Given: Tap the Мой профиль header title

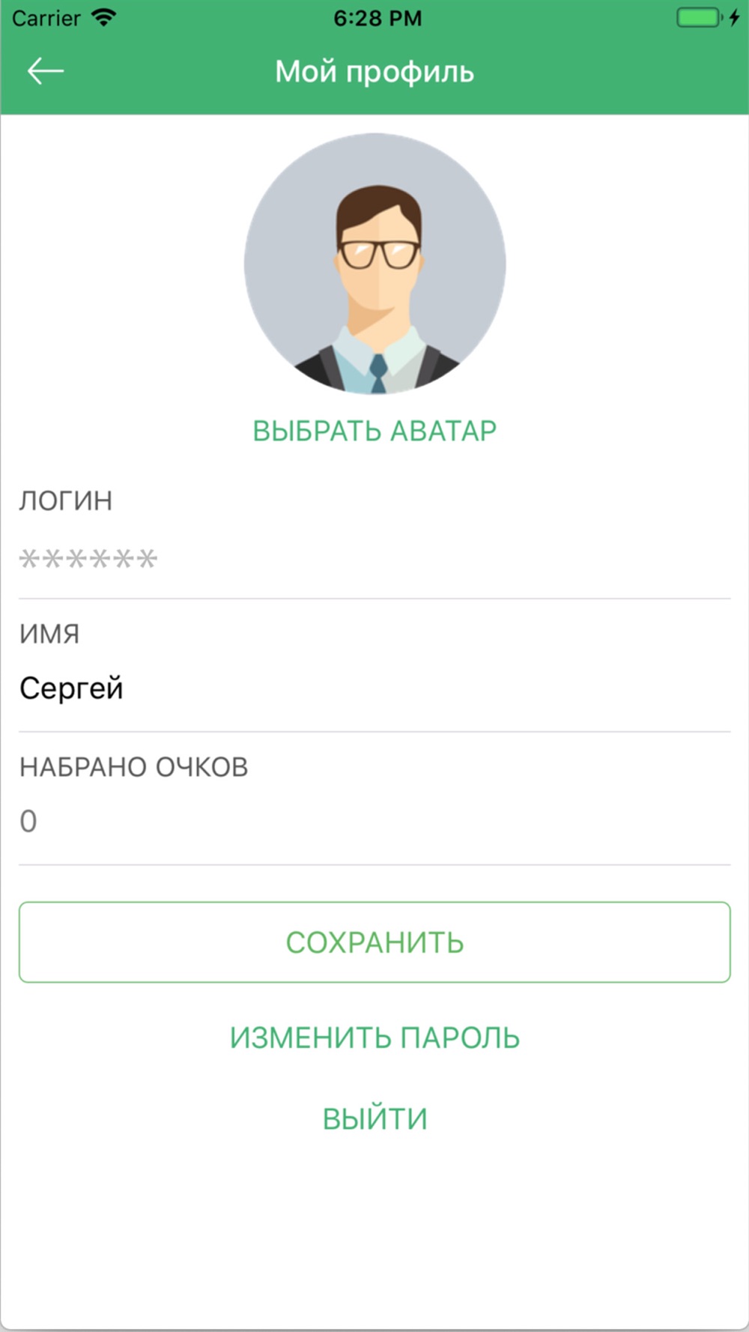Looking at the screenshot, I should [374, 72].
